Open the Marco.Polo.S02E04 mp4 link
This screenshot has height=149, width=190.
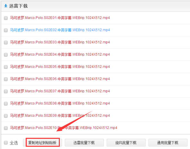(x=60, y=54)
